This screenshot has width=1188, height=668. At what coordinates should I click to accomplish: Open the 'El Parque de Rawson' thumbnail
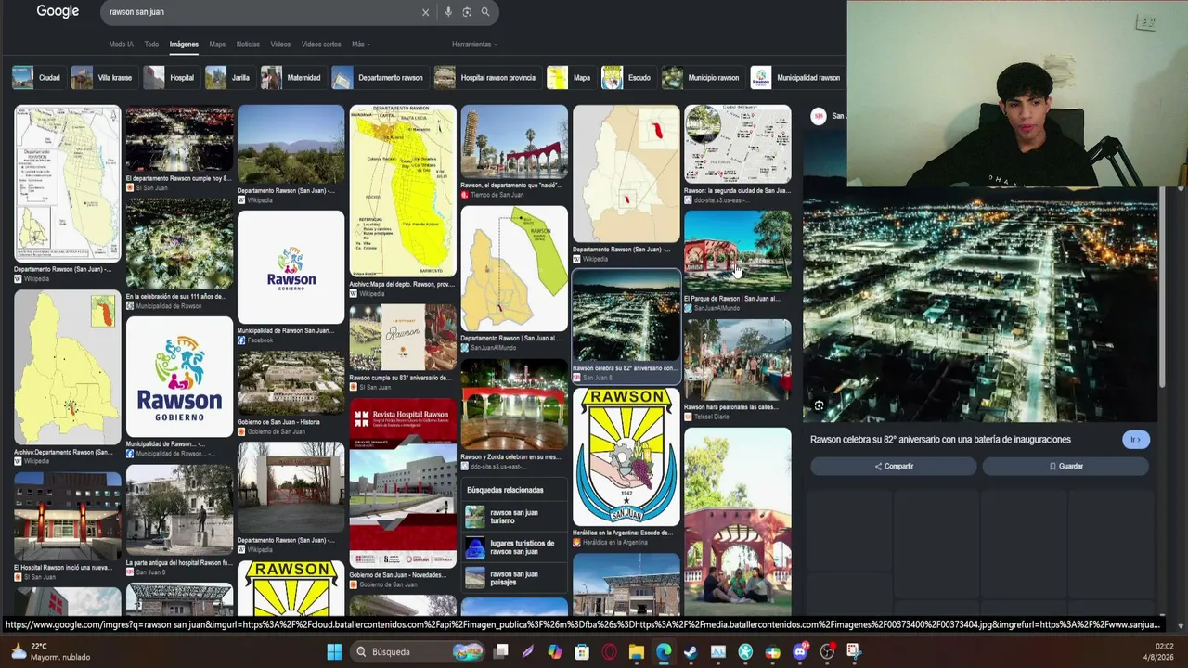[738, 251]
